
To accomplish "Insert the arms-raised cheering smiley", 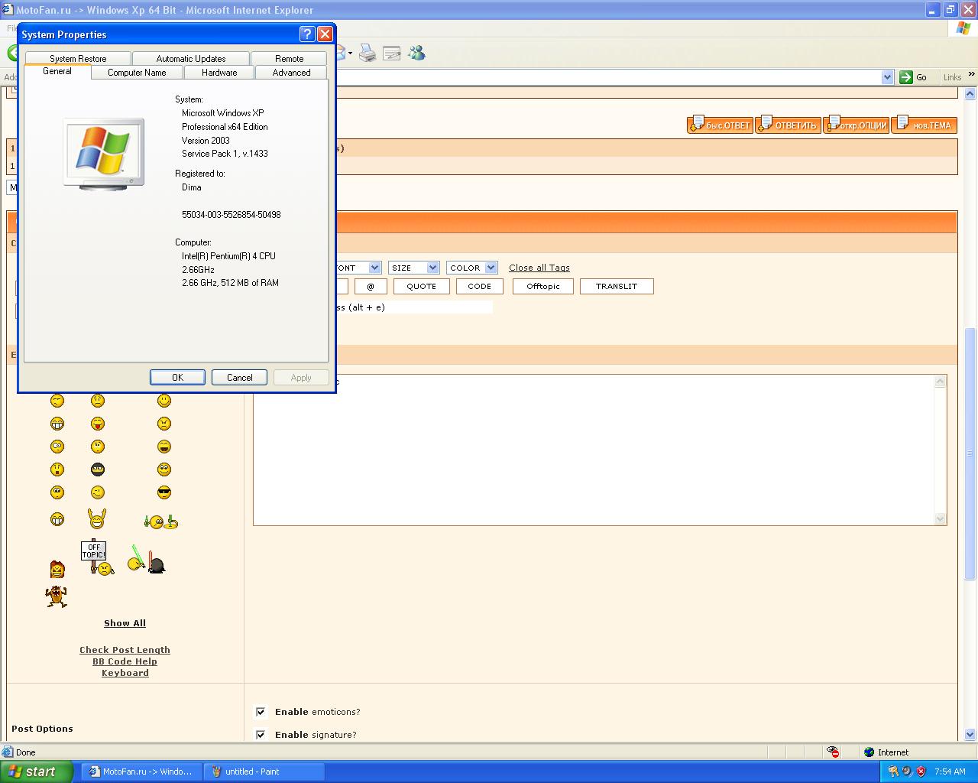I will 97,519.
